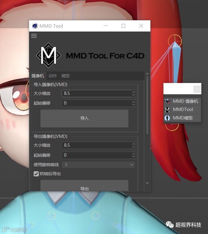208x234 pixels.
Task: Click the 导入 button
Action: (x=84, y=119)
